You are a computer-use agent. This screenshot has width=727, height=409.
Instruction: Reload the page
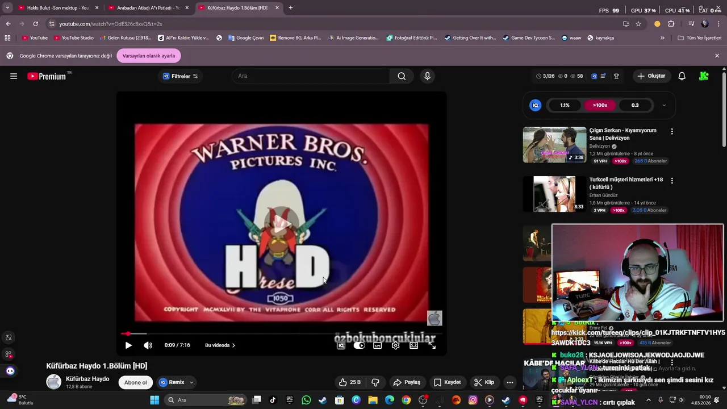click(35, 24)
